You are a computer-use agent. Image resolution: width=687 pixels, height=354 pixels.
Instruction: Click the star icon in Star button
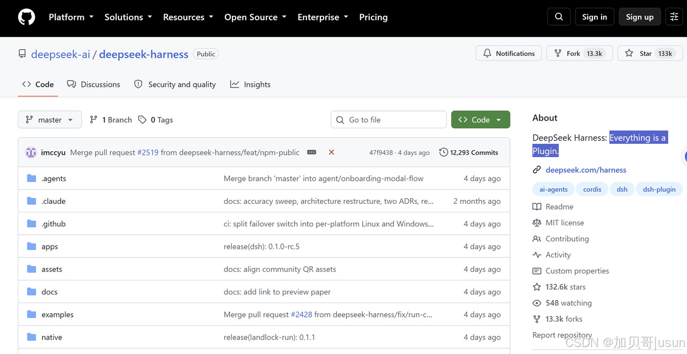point(629,54)
